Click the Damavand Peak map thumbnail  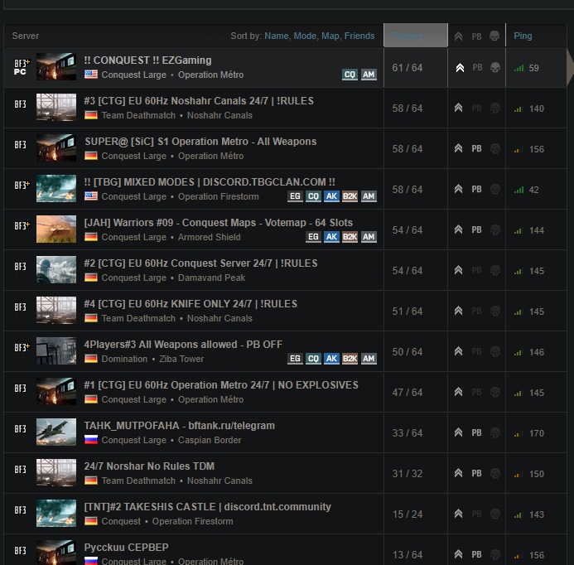click(56, 270)
